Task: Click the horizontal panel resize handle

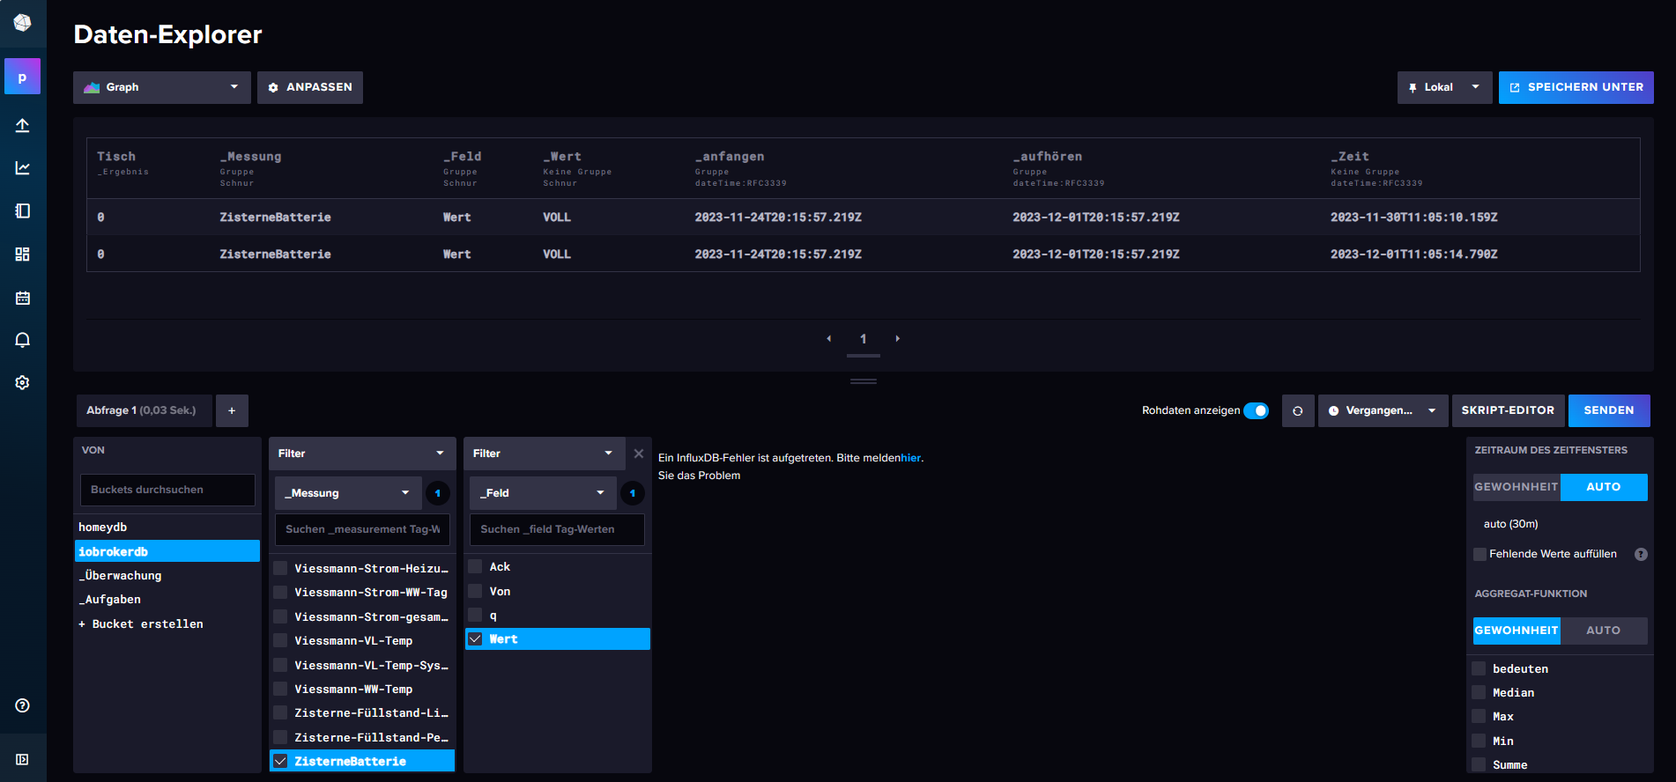Action: click(x=864, y=381)
